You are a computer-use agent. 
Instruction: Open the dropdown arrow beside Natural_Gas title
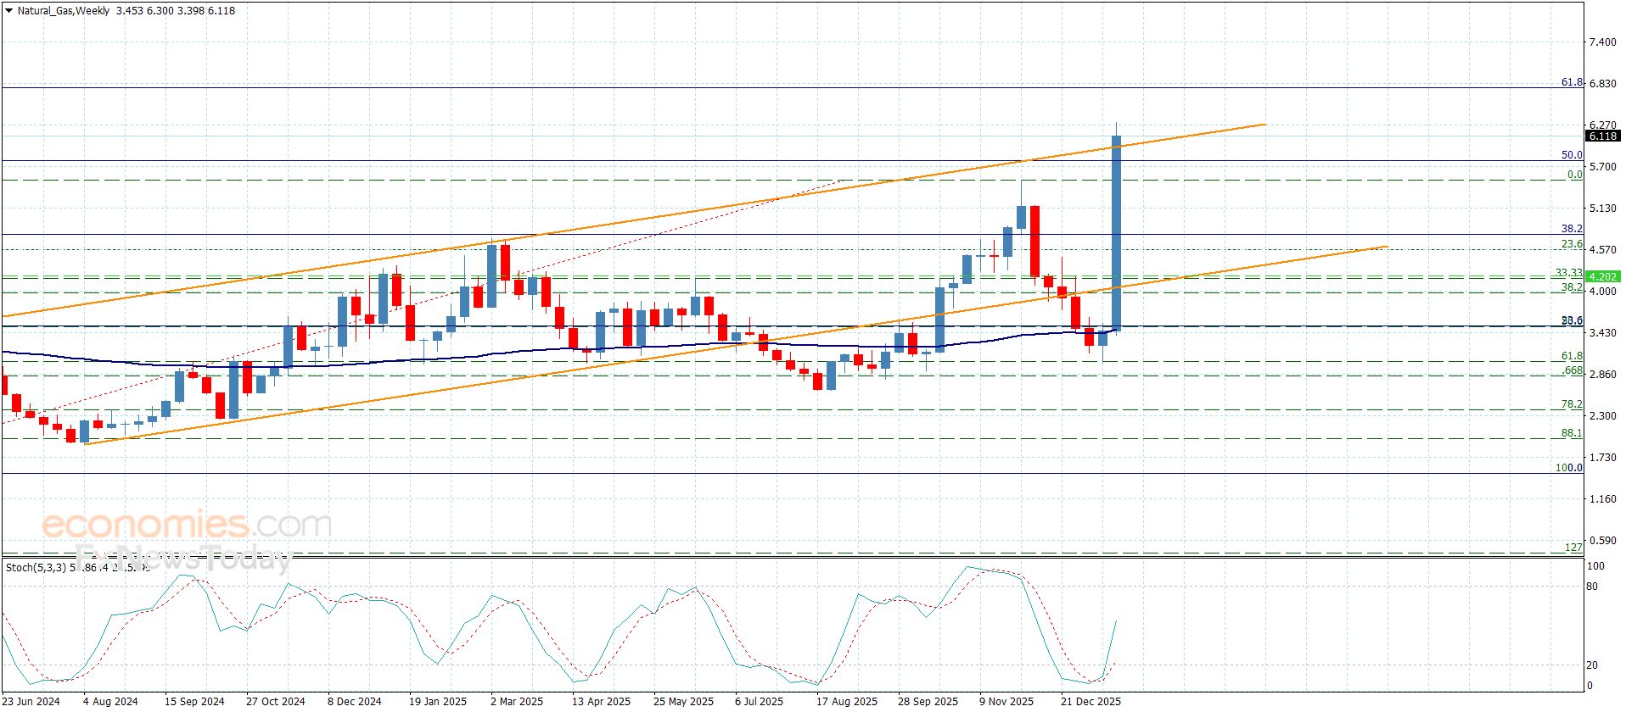tap(9, 11)
